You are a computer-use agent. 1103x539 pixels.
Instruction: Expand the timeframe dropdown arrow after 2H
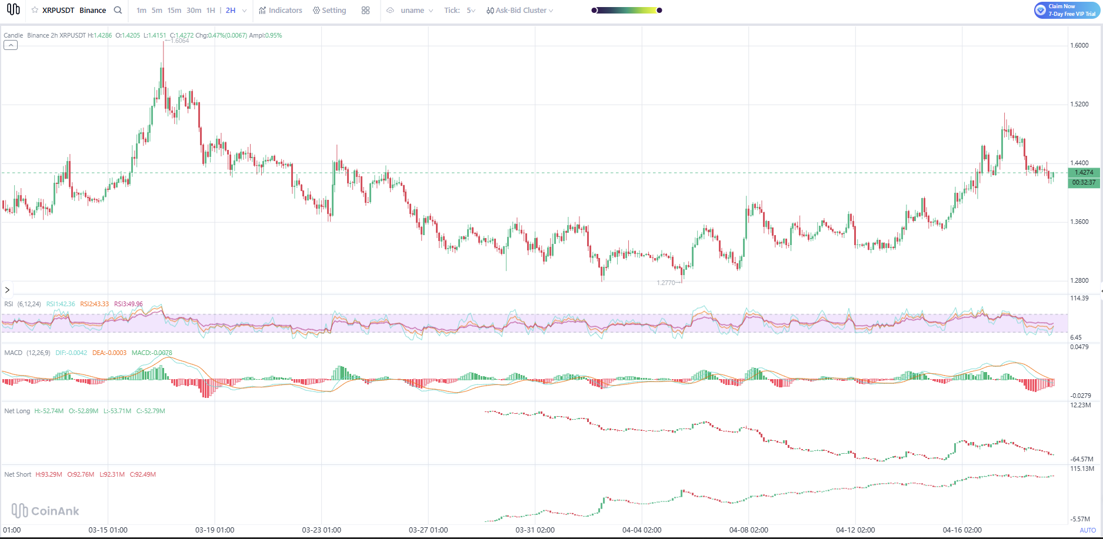244,11
